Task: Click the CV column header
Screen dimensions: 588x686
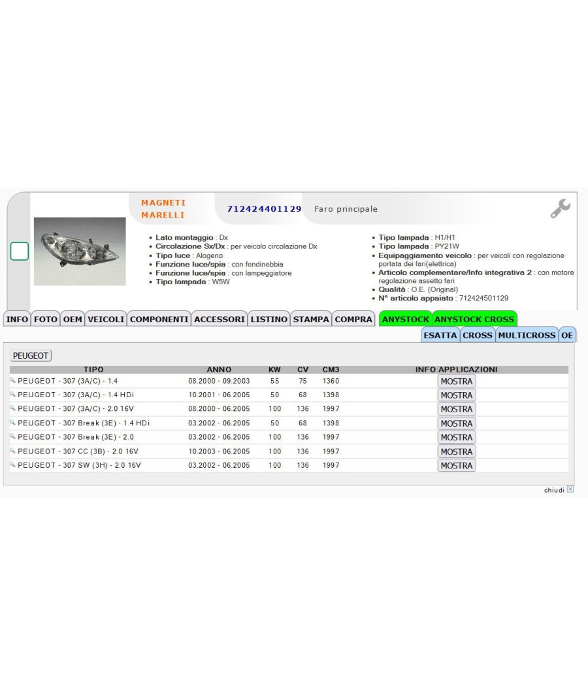Action: 302,369
